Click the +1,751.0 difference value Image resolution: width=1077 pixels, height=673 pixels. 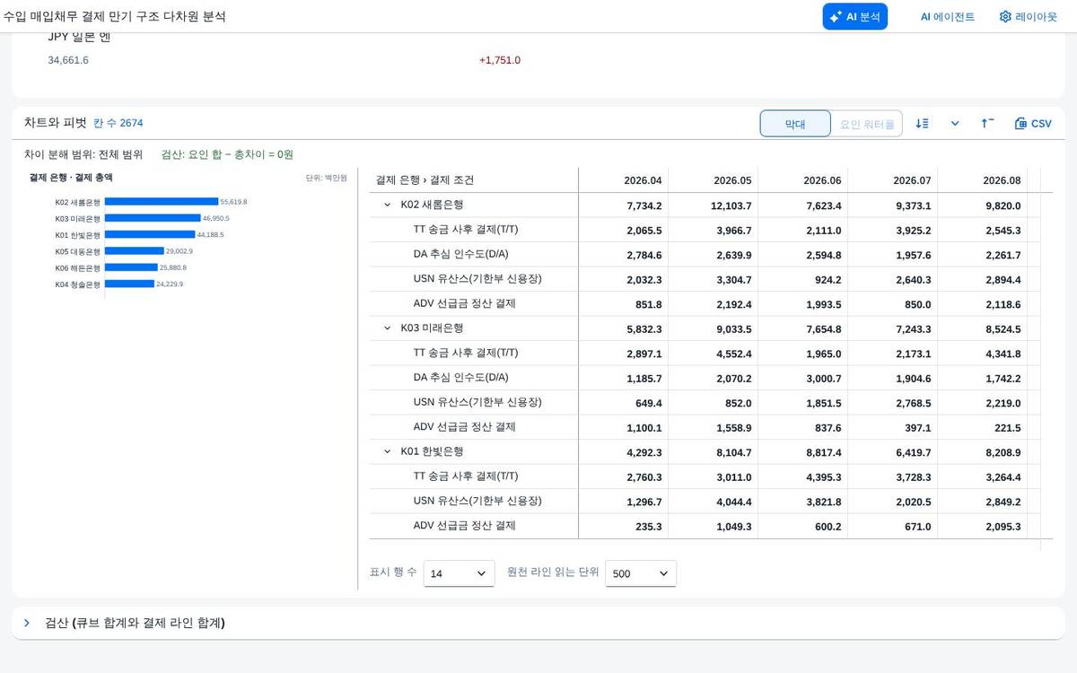[x=500, y=60]
